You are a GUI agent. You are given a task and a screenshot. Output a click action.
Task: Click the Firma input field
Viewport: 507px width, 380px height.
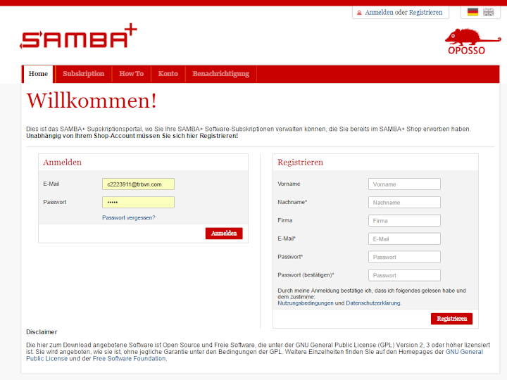tap(404, 221)
